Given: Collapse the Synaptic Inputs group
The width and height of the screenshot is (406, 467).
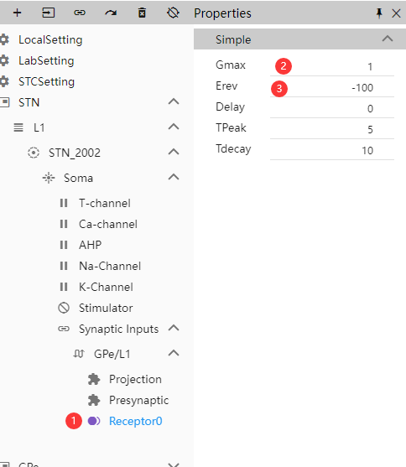Looking at the screenshot, I should [x=174, y=329].
